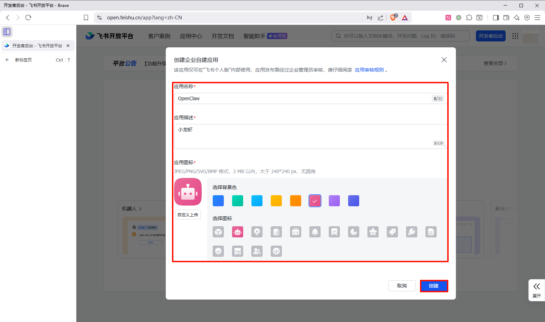The image size is (545, 322).
Task: Select the green background color swatch
Action: pyautogui.click(x=237, y=201)
